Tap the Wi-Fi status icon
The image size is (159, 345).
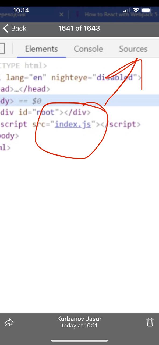point(136,10)
